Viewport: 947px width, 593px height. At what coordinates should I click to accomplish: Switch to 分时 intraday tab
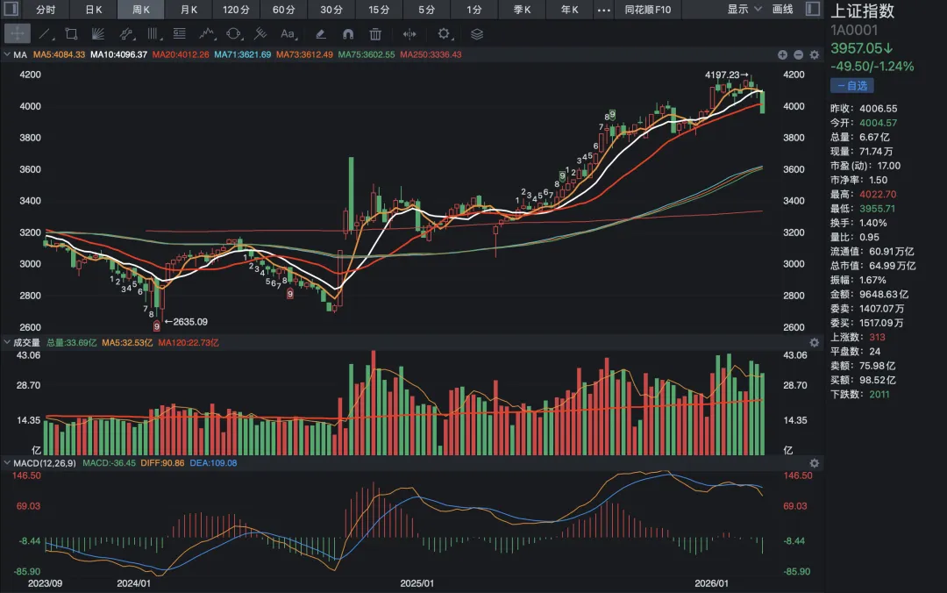point(46,10)
